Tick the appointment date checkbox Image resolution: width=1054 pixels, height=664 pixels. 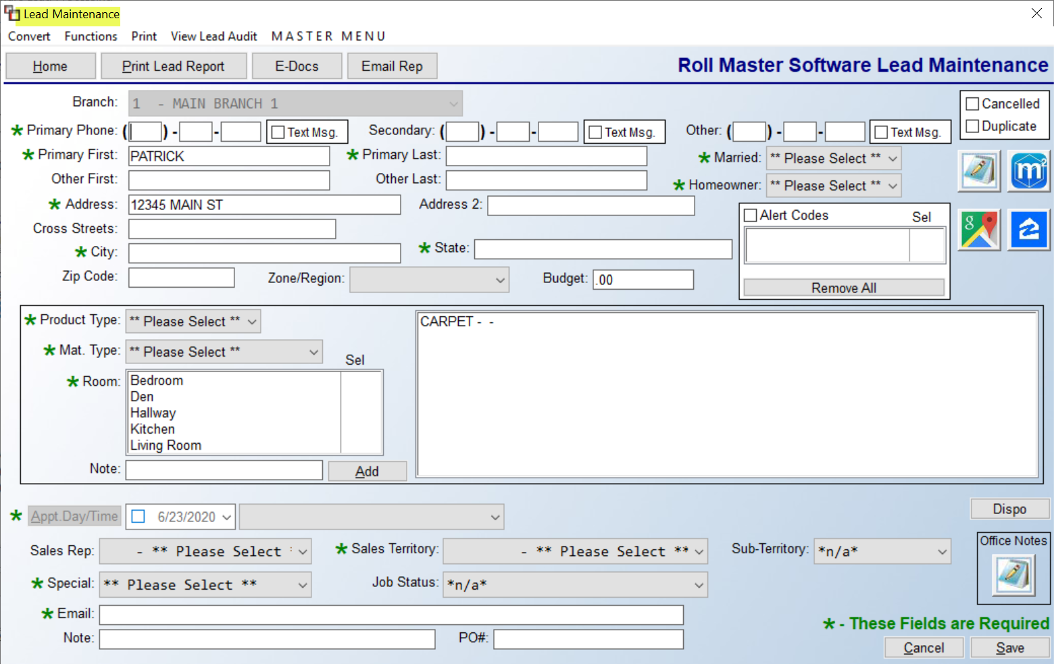pyautogui.click(x=139, y=517)
